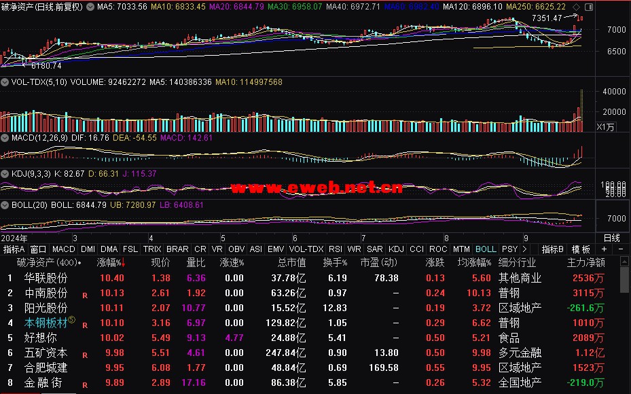Screen dimensions: 631x394
Task: Sort by 市盈(动) column header
Action: click(x=379, y=263)
